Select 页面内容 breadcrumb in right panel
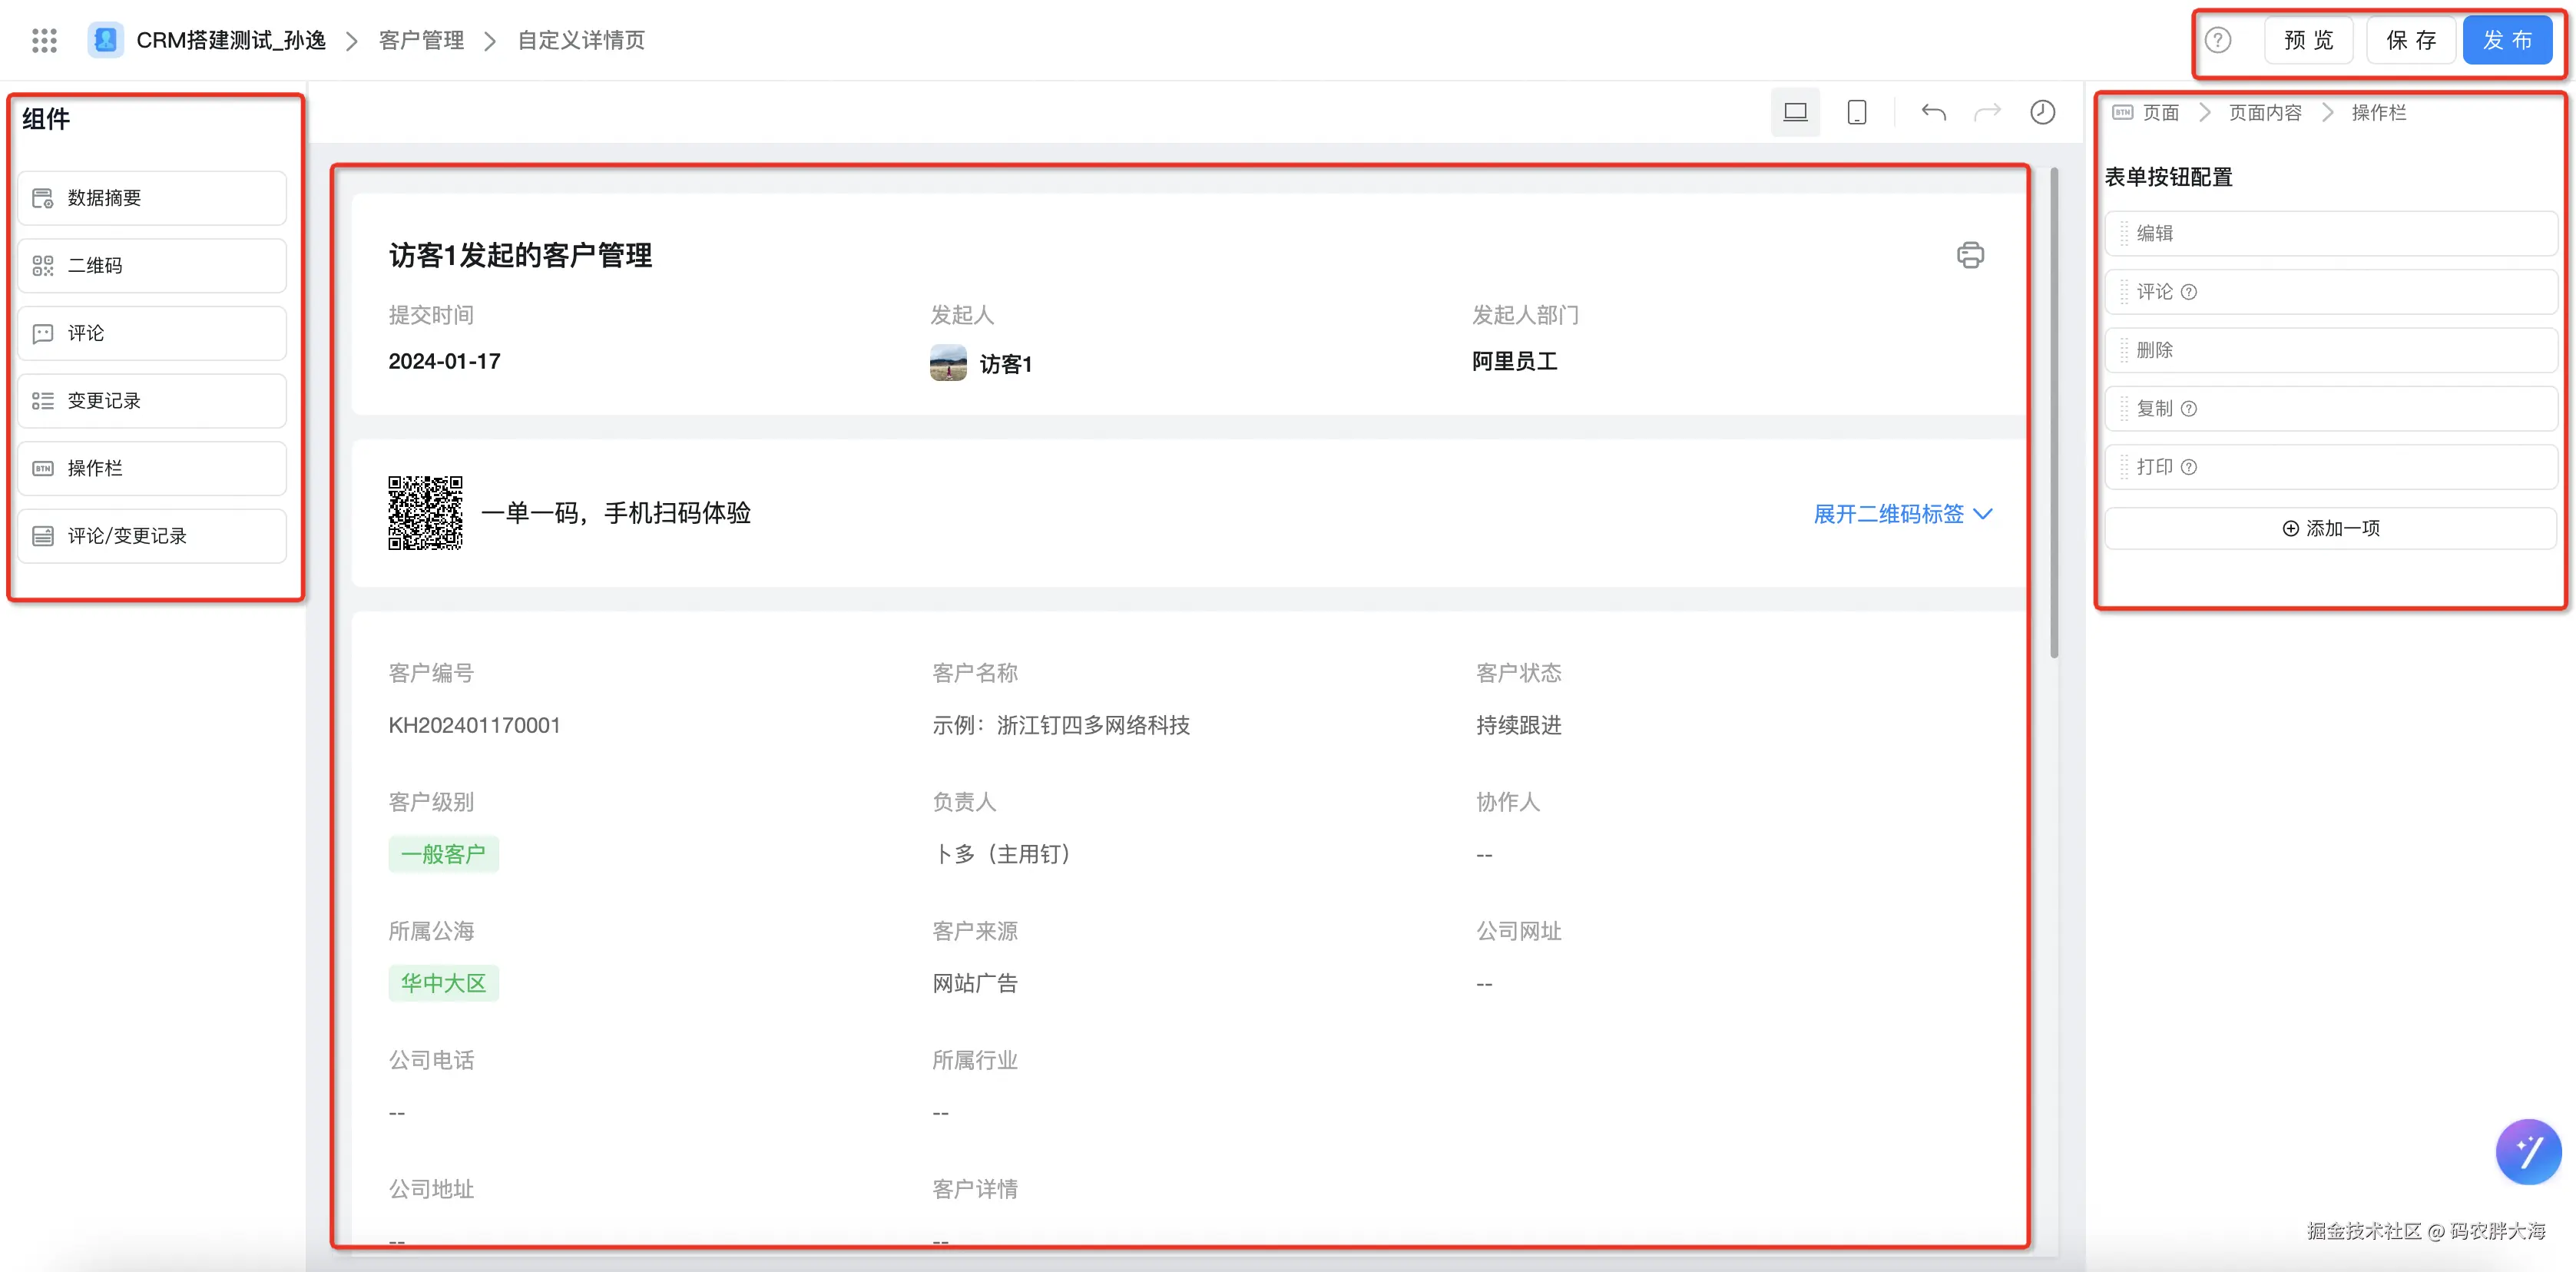Screen dimensions: 2576x1272 (x=2264, y=113)
